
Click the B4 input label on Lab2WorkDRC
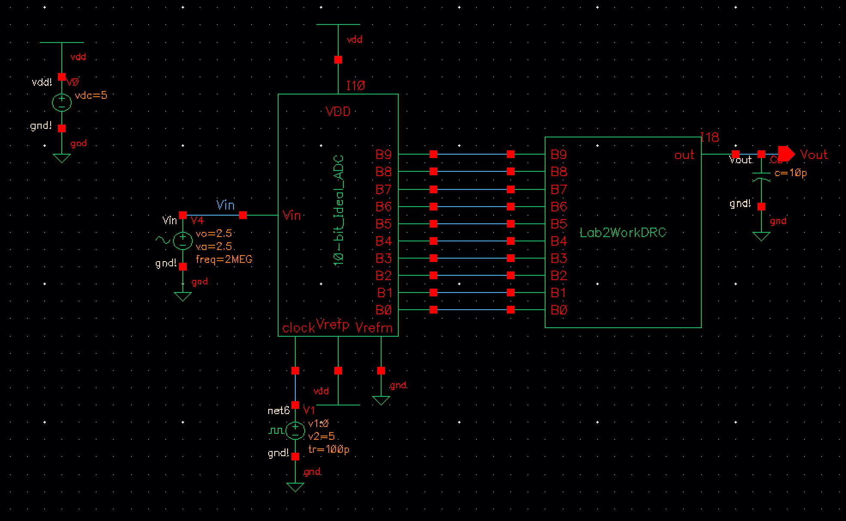tap(559, 241)
